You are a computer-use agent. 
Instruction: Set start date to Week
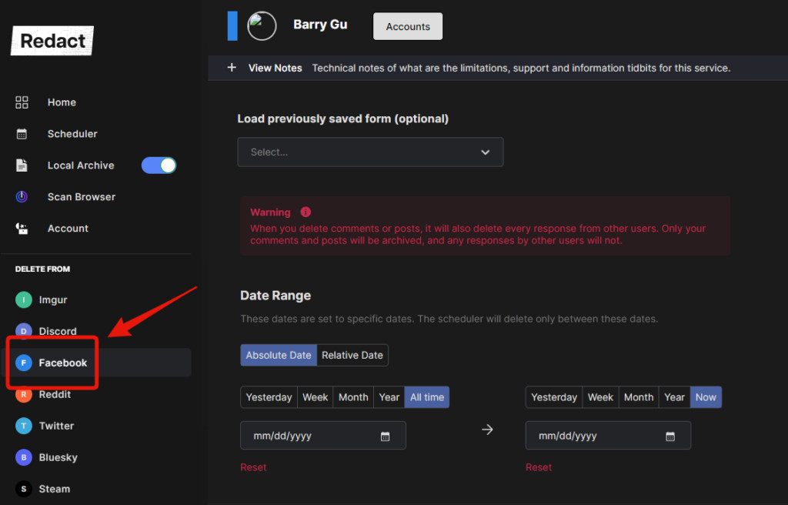click(315, 397)
